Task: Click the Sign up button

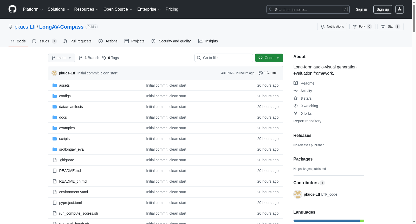Action: pyautogui.click(x=383, y=9)
